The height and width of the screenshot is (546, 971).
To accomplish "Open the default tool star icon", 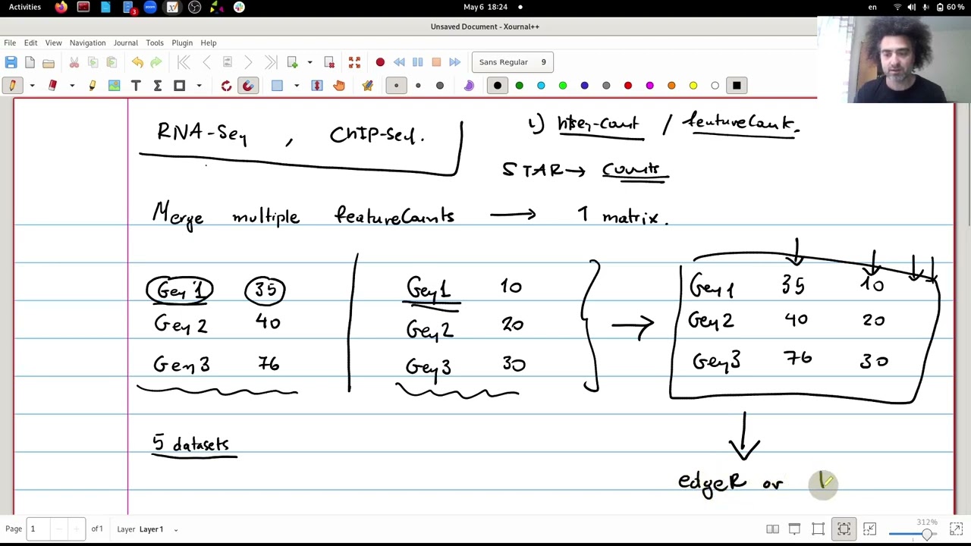I will pos(367,86).
